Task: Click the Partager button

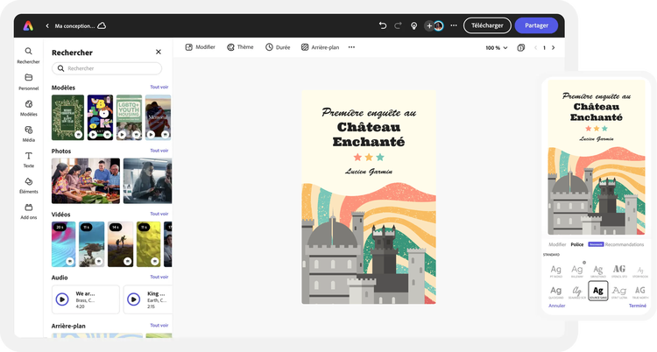Action: pos(536,25)
